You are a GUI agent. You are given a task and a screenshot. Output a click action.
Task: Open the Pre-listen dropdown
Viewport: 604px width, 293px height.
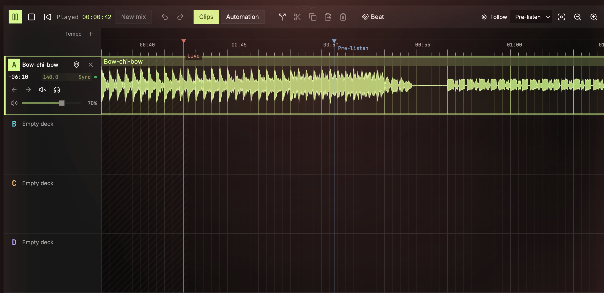click(531, 17)
